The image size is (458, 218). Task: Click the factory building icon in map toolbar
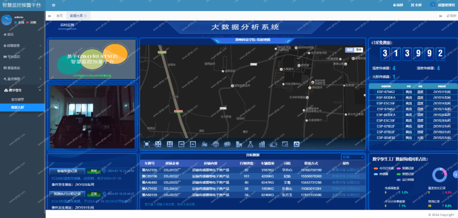[239, 144]
